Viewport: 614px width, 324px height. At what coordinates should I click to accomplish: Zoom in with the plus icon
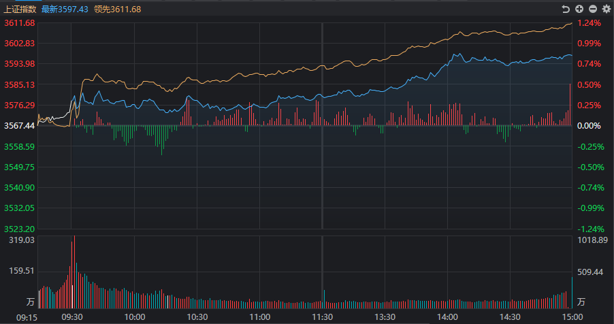click(x=579, y=9)
